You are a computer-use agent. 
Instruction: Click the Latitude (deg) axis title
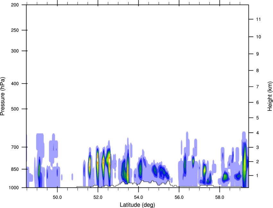tap(137, 205)
